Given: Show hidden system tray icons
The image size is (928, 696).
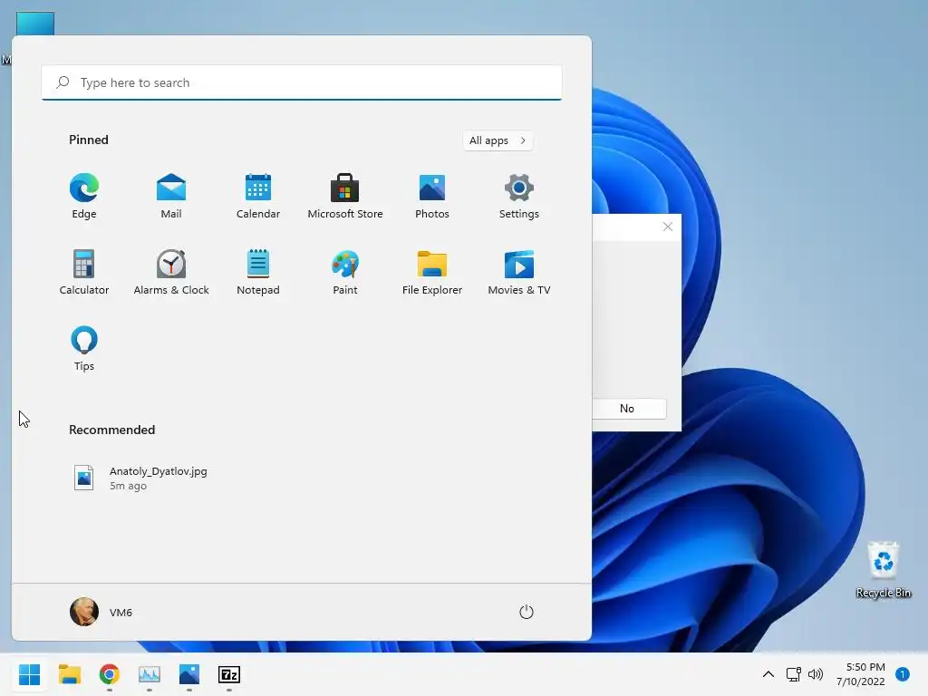Looking at the screenshot, I should click(768, 674).
